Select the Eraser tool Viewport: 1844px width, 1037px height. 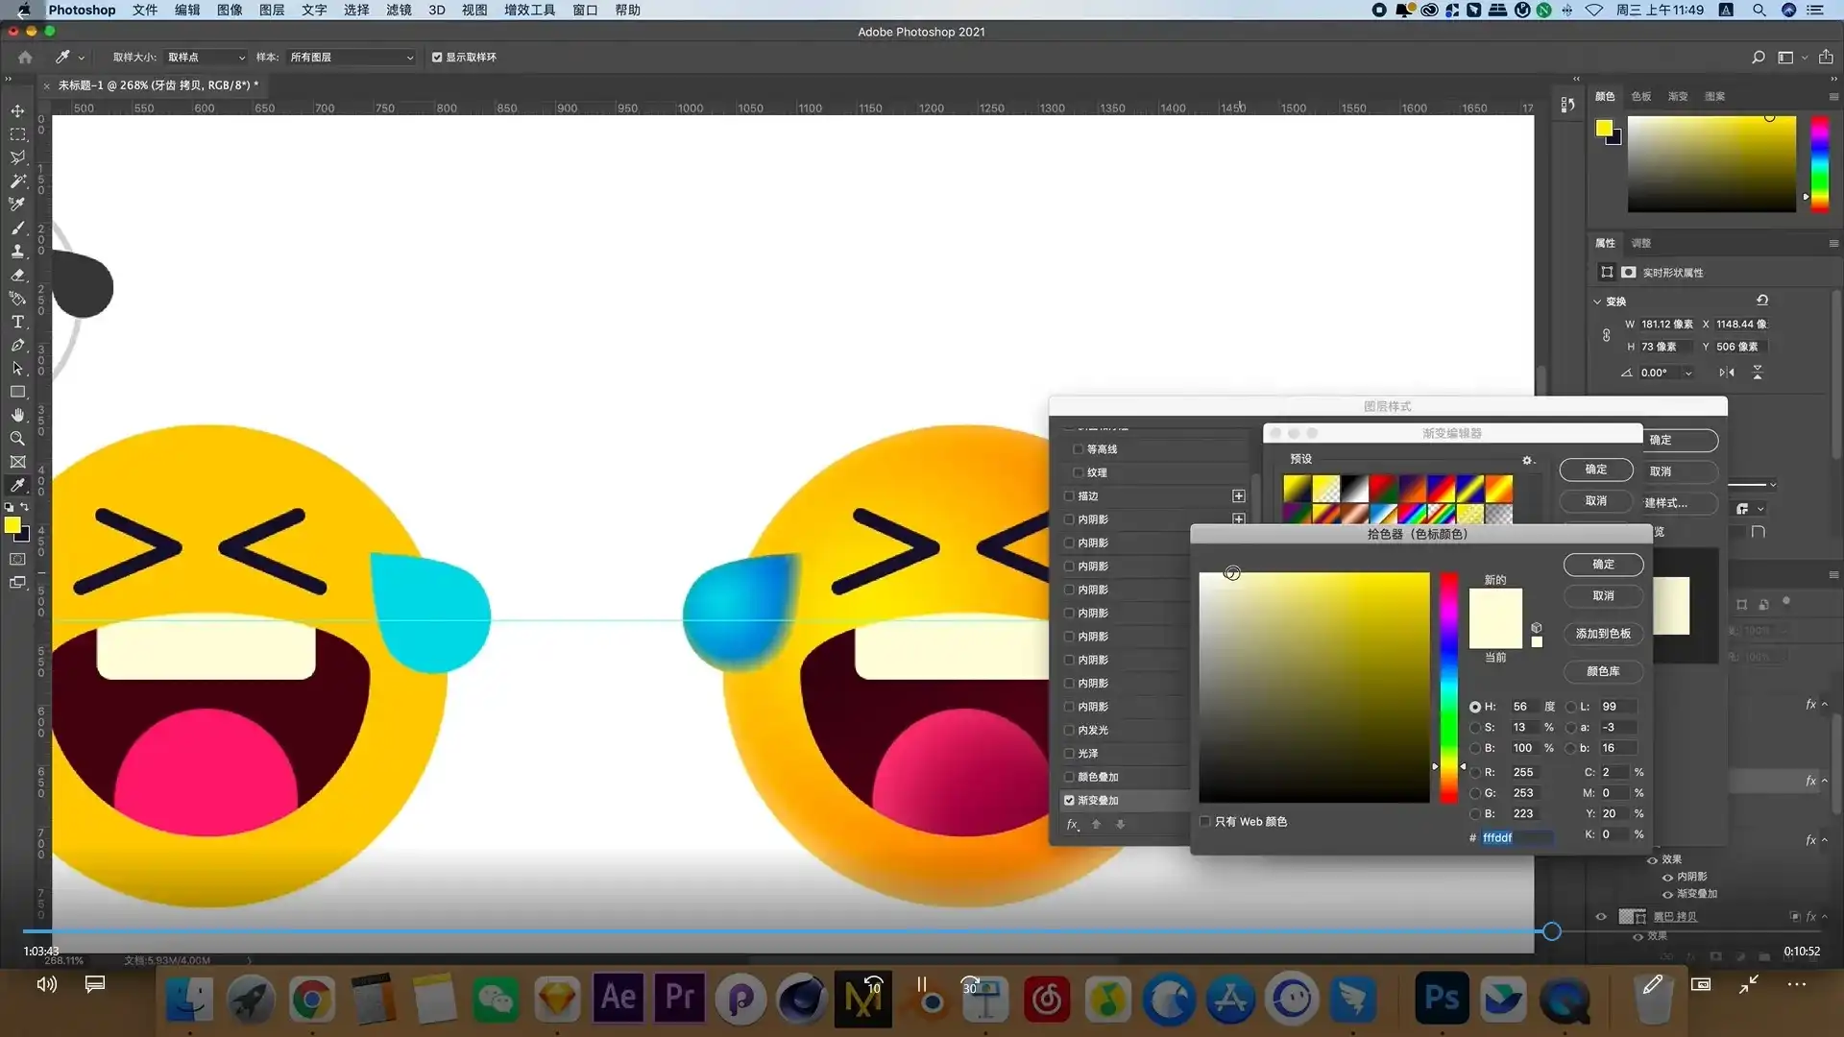click(x=17, y=275)
